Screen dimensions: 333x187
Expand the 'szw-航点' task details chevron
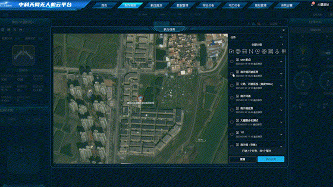coord(281,61)
